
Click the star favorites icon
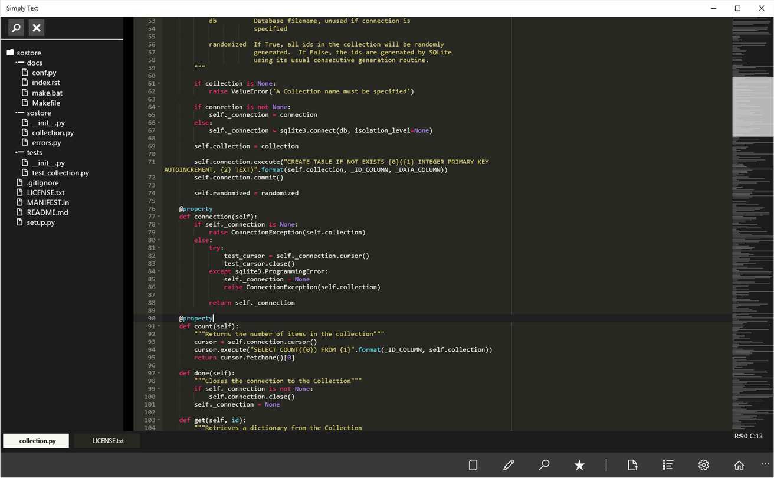[579, 465]
